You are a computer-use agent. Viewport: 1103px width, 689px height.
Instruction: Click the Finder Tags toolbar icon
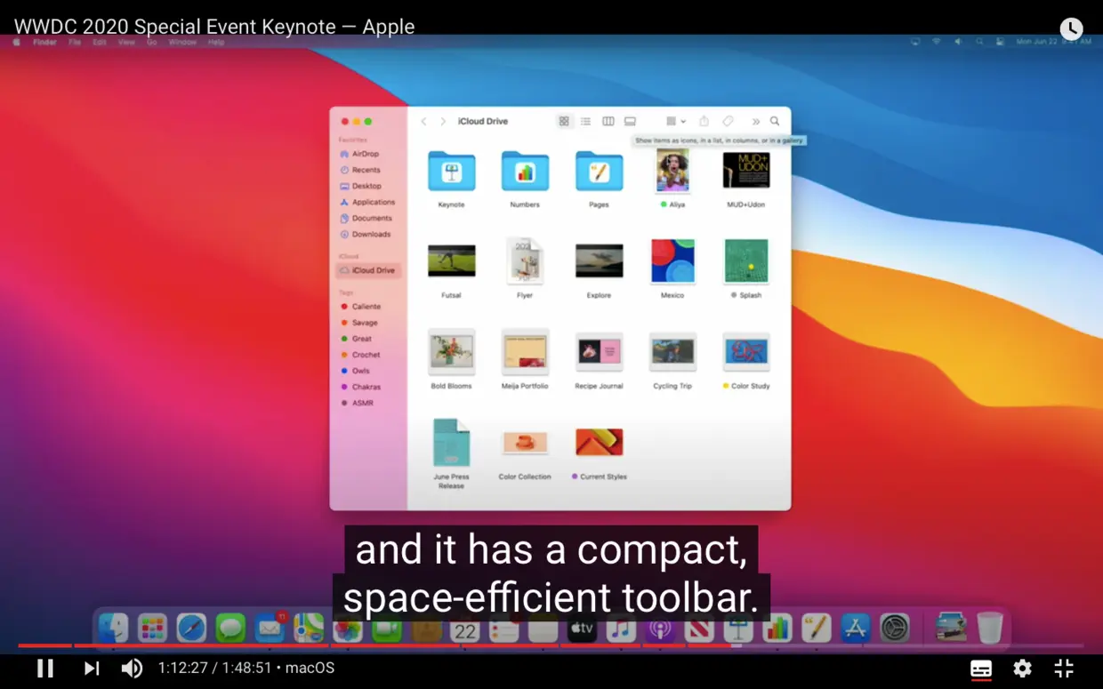(728, 122)
